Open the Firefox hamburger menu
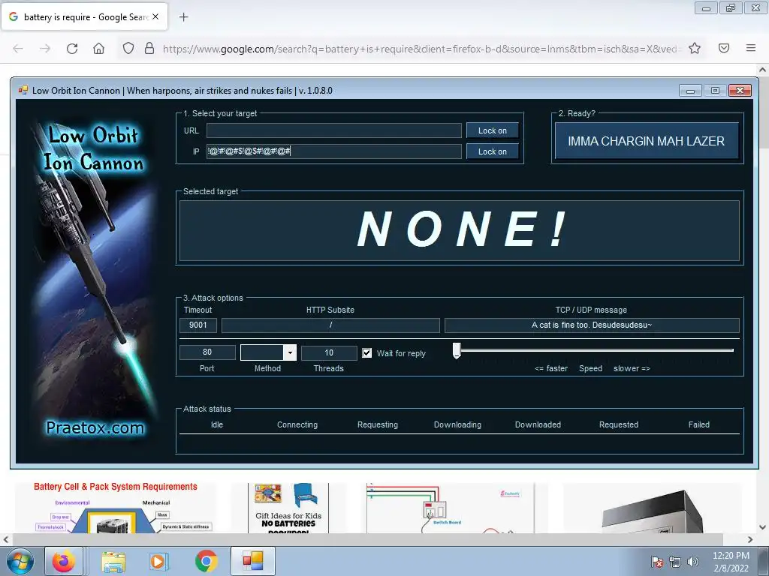The height and width of the screenshot is (576, 769). click(x=751, y=48)
